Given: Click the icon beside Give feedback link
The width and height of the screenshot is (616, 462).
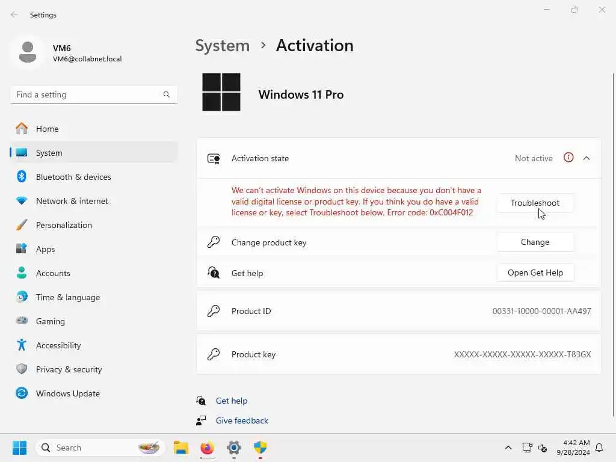Looking at the screenshot, I should pos(201,420).
